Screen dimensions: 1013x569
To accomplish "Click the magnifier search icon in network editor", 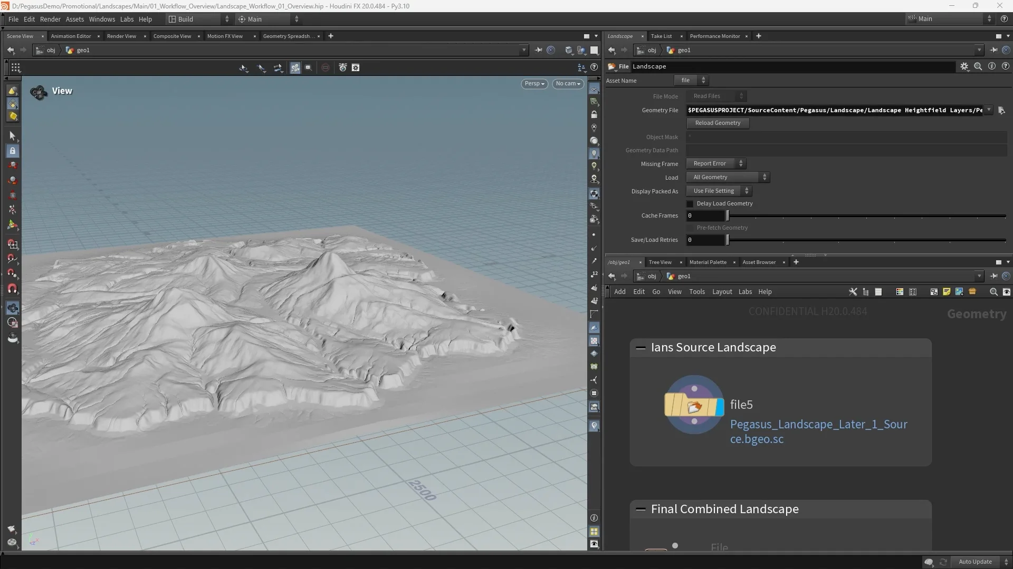I will pos(993,292).
